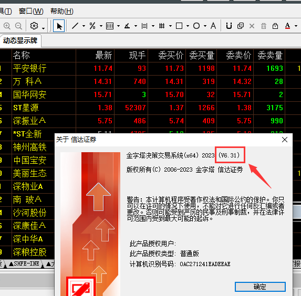Switch to the 动态显示牌 tab
301x296 pixels.
(20, 40)
